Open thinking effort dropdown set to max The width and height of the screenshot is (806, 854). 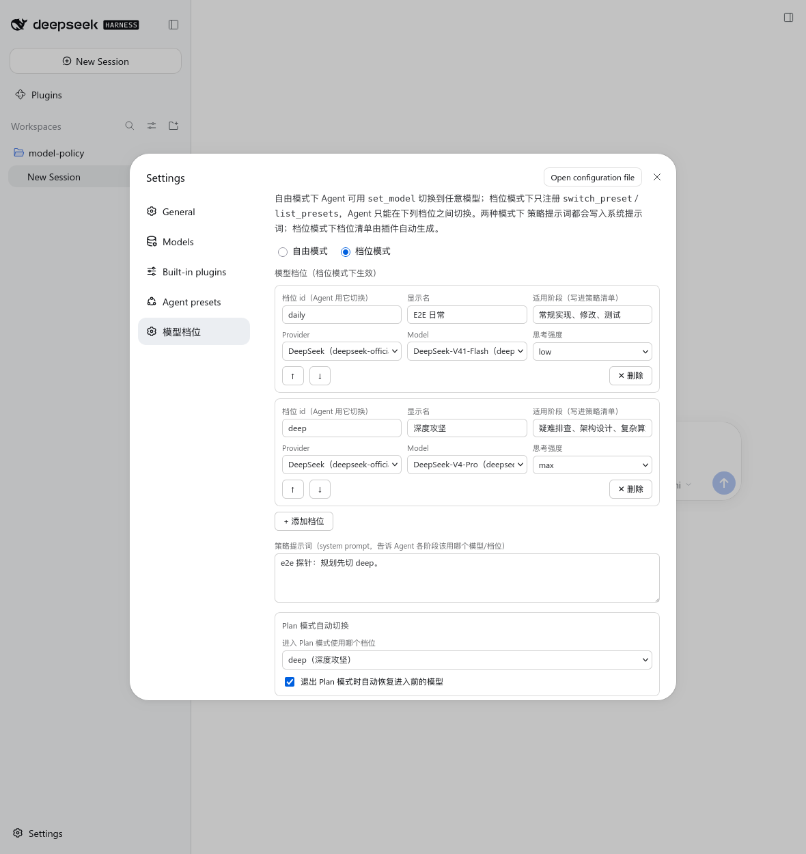point(592,465)
